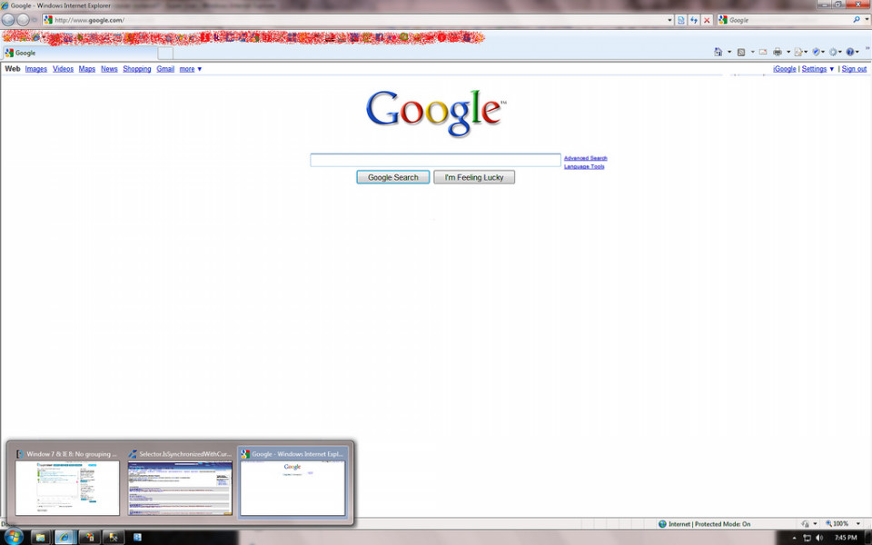Click the Tools gear icon
Image resolution: width=872 pixels, height=545 pixels.
(833, 53)
